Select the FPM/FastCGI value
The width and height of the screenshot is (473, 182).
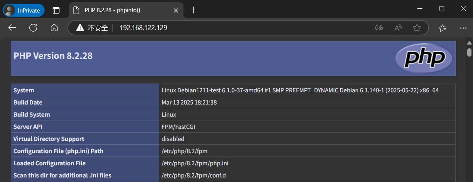tap(178, 127)
